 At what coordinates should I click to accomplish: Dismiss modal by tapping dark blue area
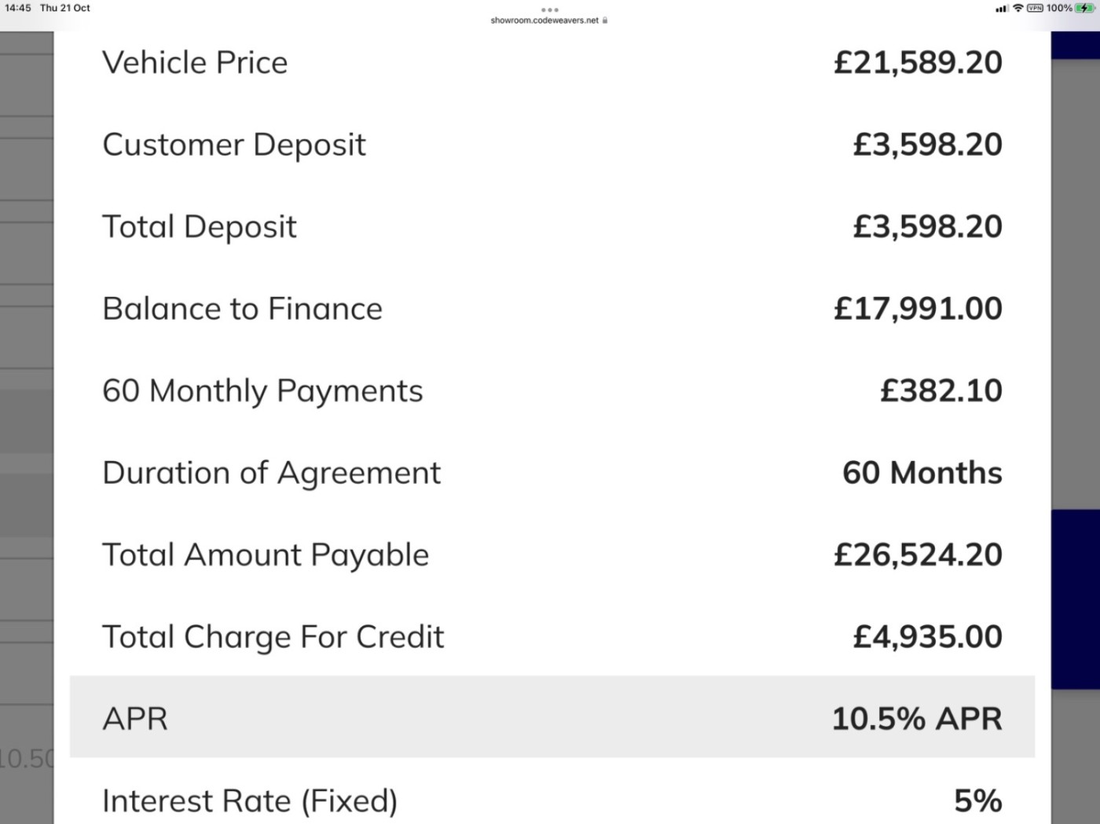(1076, 599)
